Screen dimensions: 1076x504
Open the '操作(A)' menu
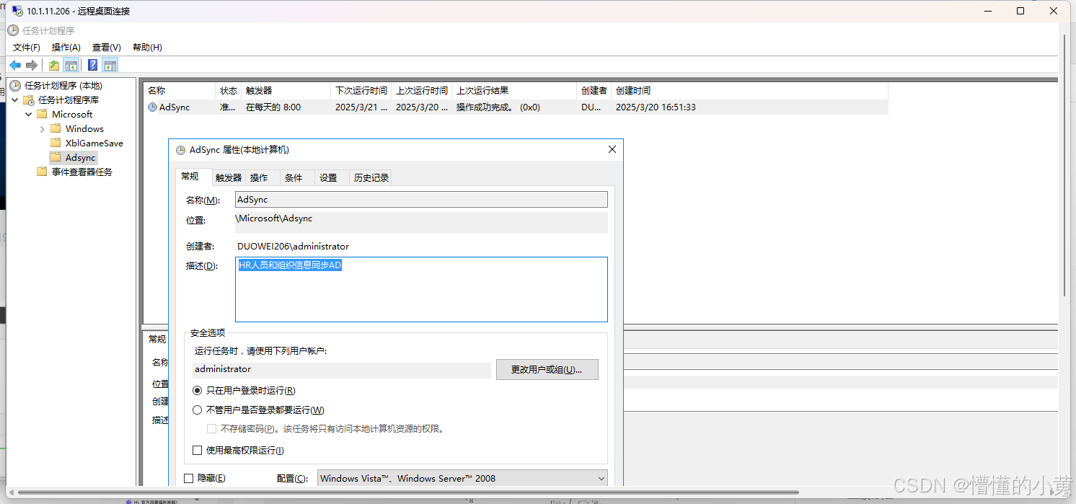66,48
